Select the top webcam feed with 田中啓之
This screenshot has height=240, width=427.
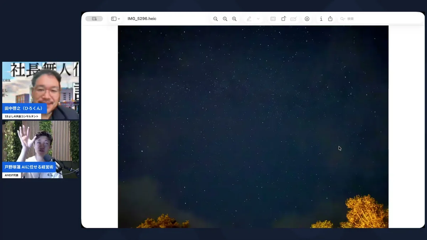[41, 91]
